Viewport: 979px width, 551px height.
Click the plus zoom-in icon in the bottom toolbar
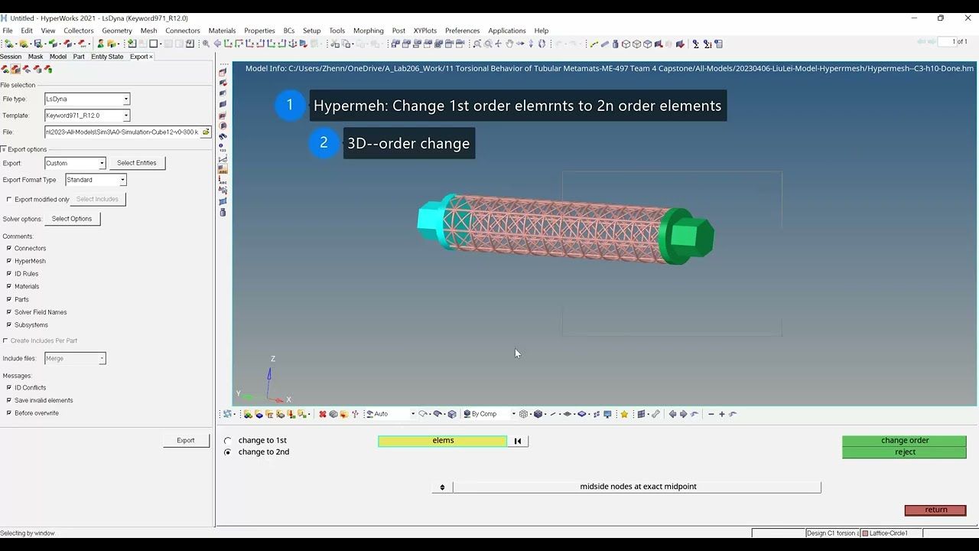(x=721, y=414)
